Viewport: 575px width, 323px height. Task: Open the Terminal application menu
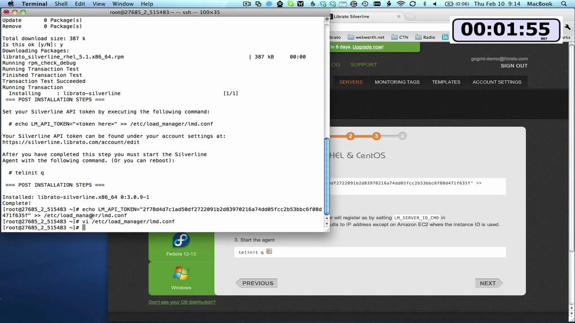[x=34, y=4]
